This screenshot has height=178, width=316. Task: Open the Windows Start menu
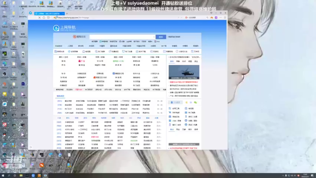point(3,176)
